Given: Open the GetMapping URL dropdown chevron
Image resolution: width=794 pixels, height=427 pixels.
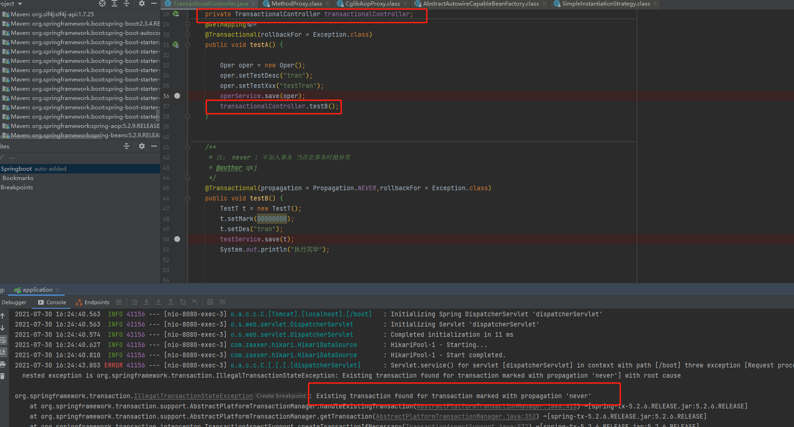Looking at the screenshot, I should click(x=254, y=24).
